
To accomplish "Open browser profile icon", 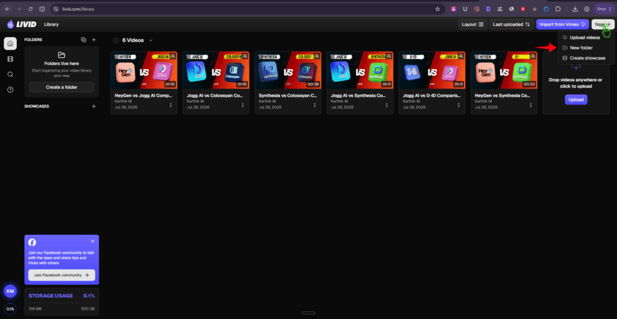I will (x=587, y=9).
